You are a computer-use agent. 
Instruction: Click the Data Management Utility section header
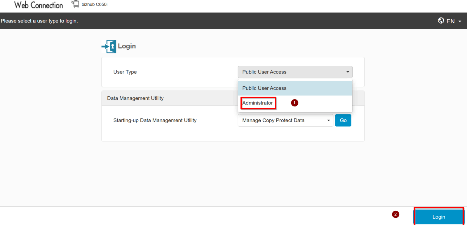pos(135,98)
